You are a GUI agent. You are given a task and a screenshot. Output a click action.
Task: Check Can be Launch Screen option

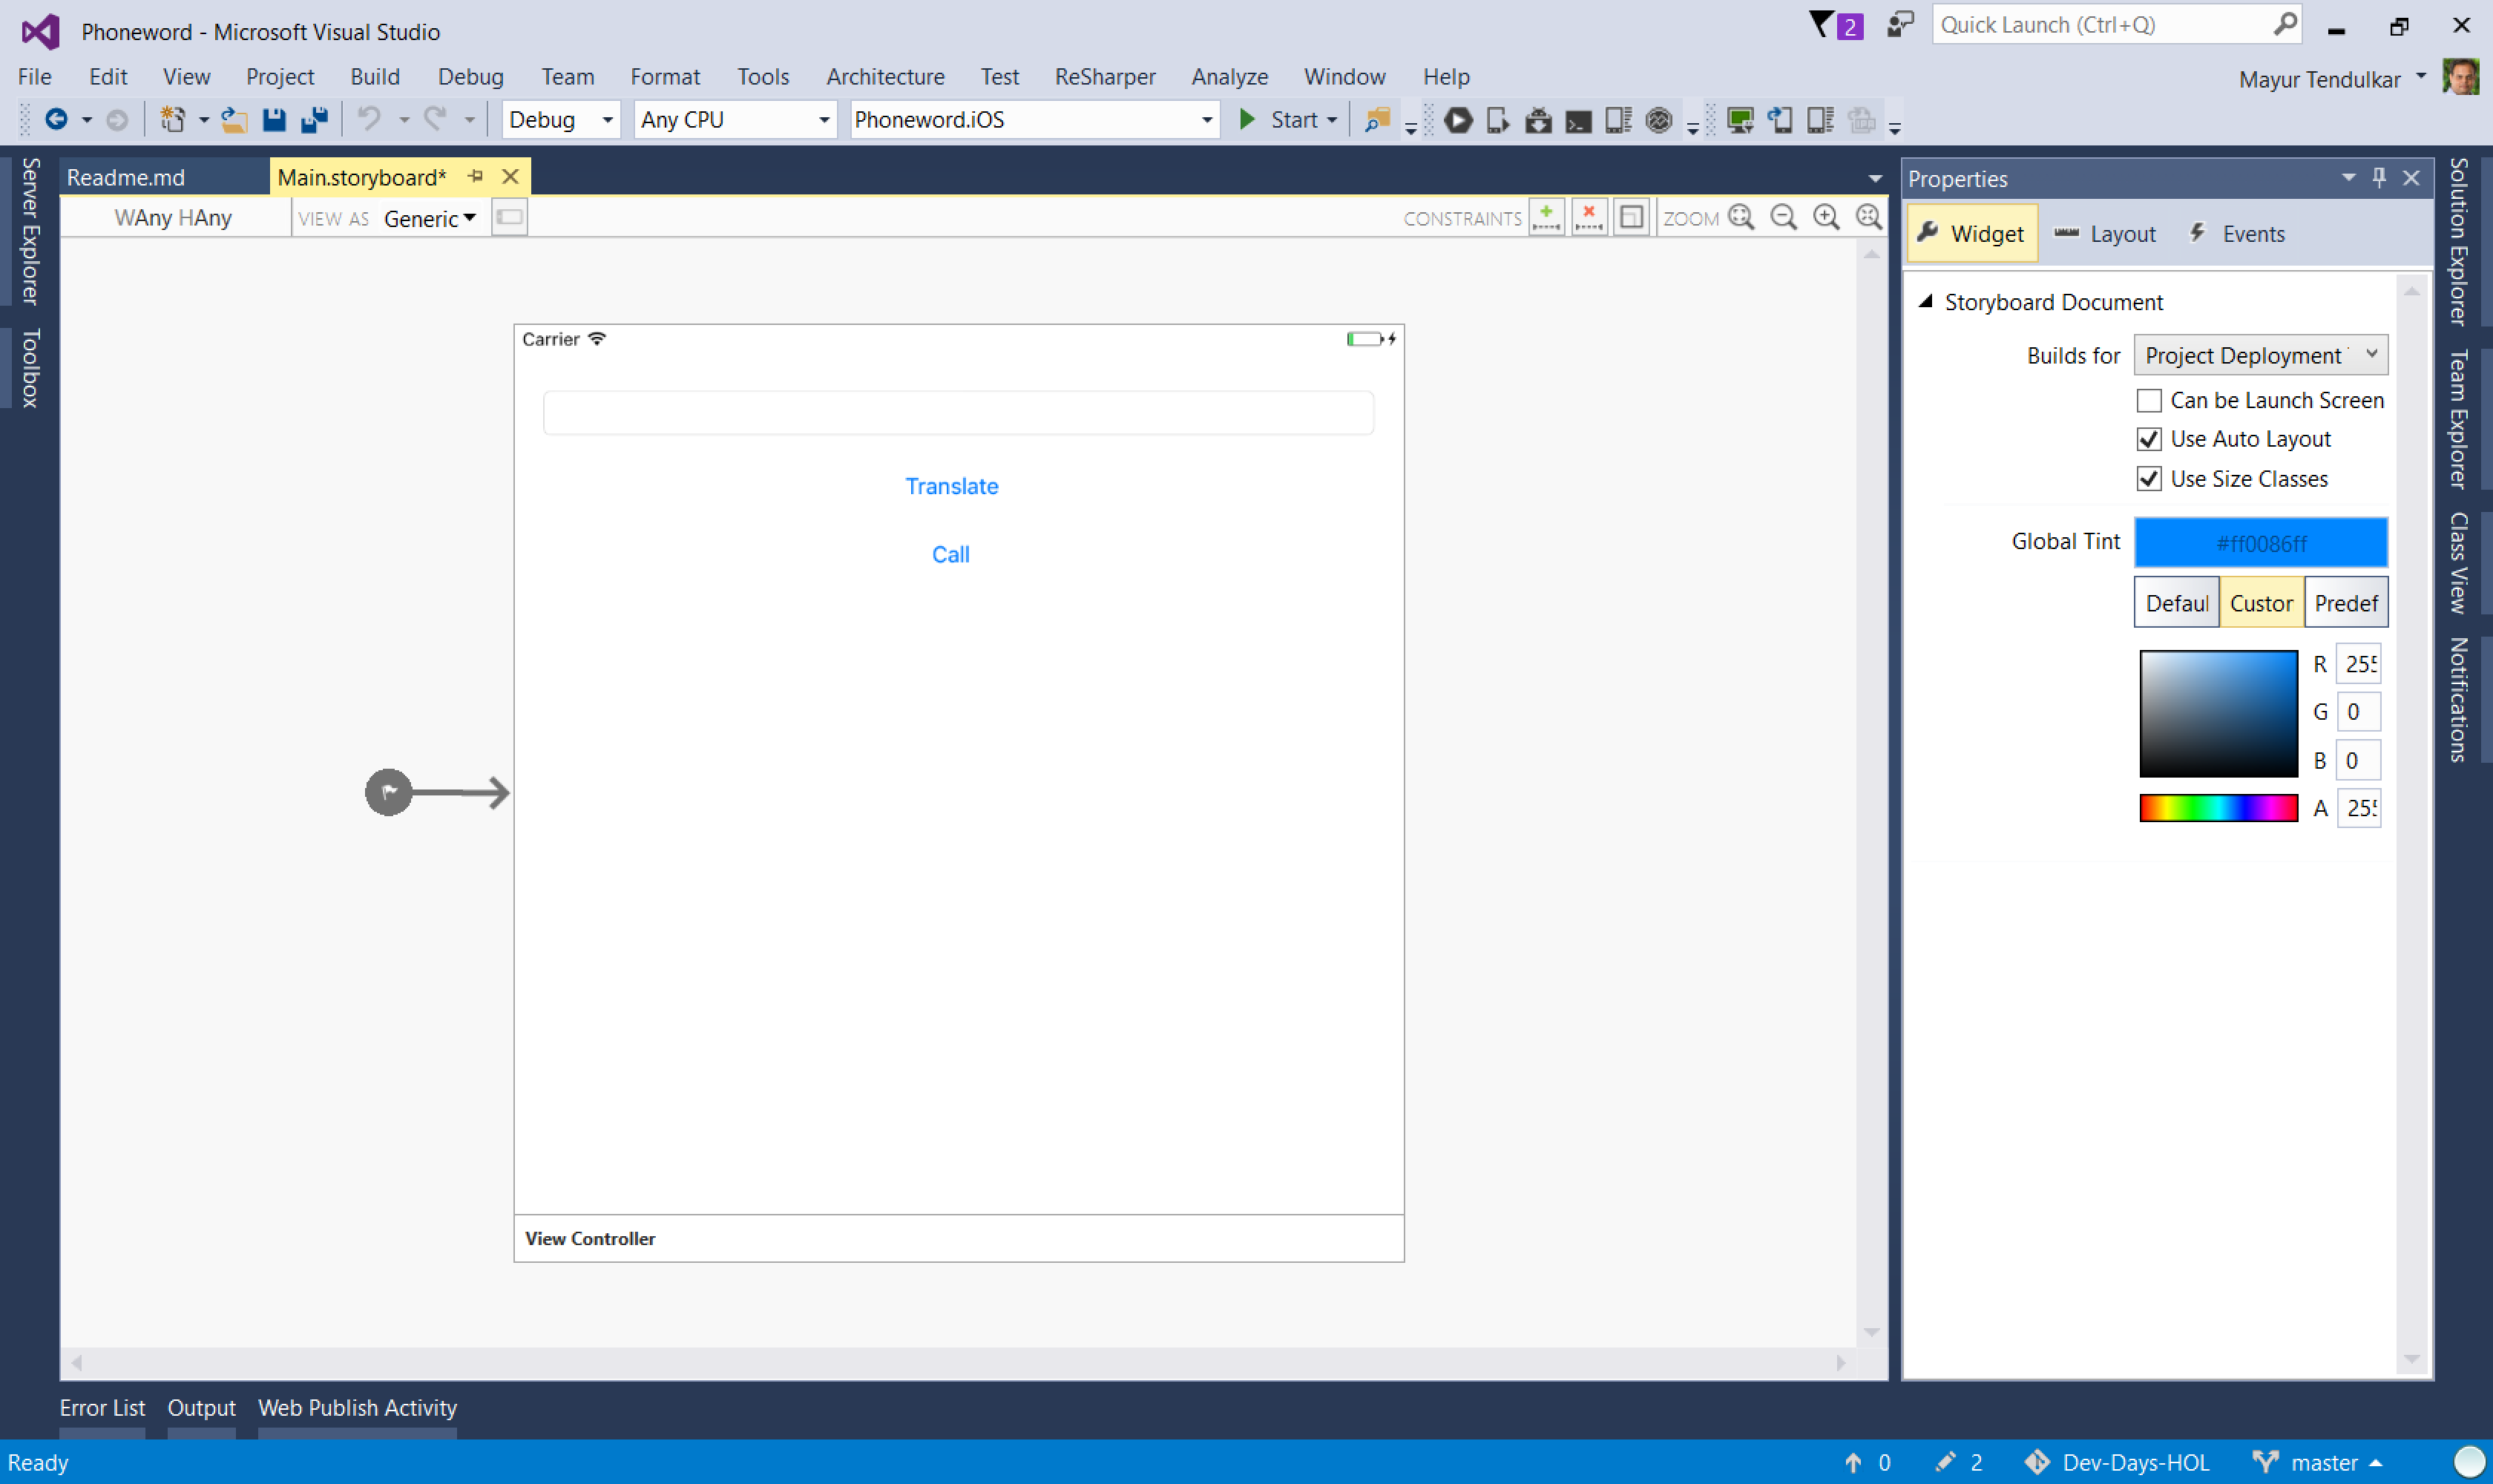pos(2149,400)
